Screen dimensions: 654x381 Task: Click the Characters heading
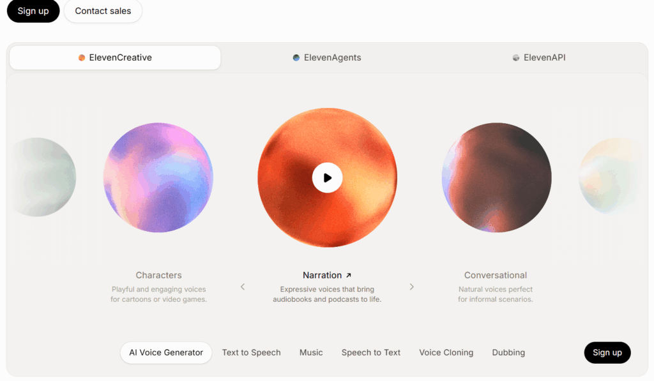tap(158, 275)
